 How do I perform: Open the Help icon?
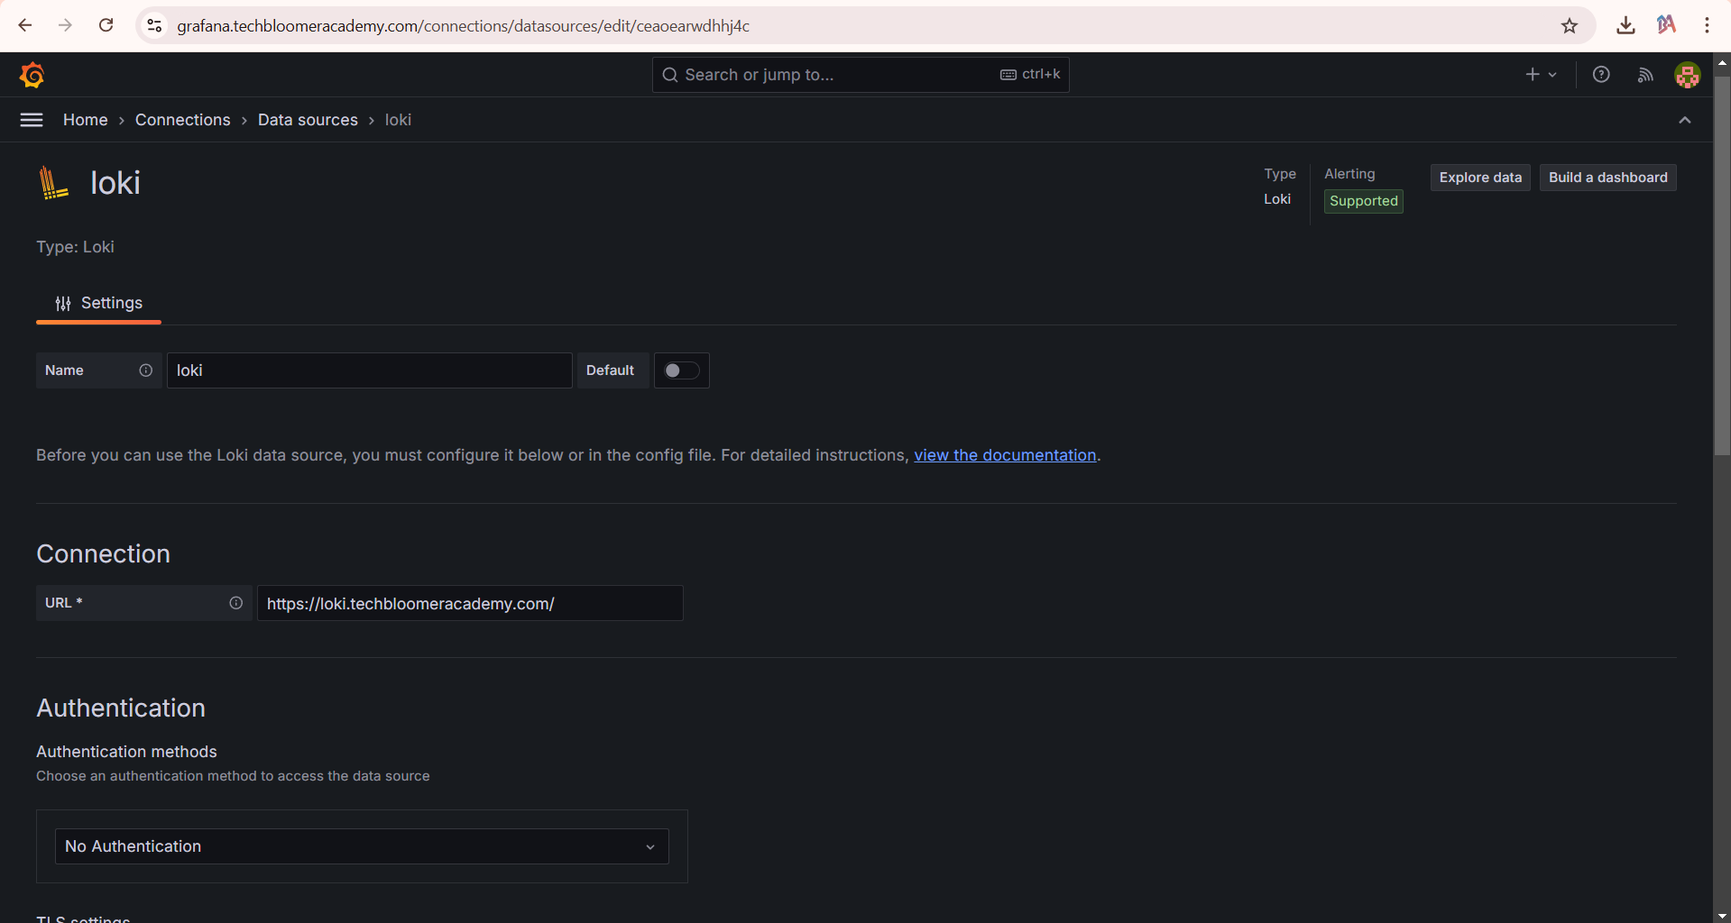coord(1602,74)
